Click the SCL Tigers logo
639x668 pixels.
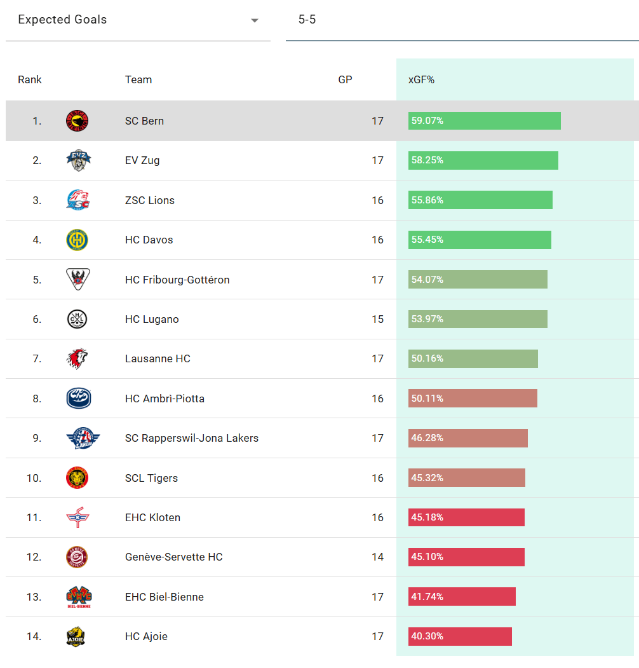[x=77, y=478]
